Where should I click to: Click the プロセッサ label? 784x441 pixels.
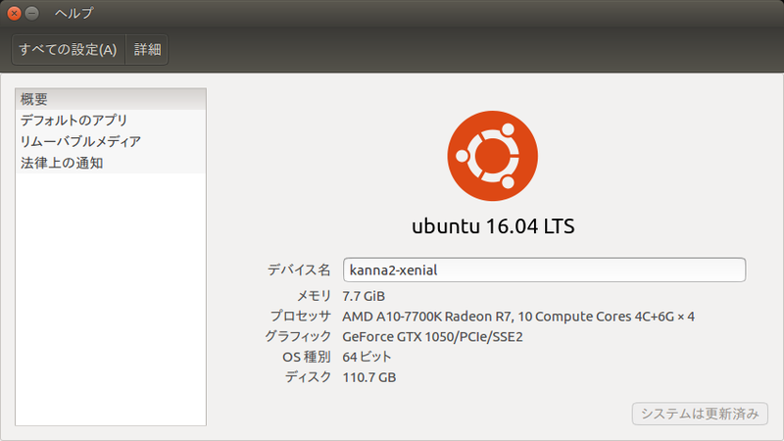(x=301, y=316)
